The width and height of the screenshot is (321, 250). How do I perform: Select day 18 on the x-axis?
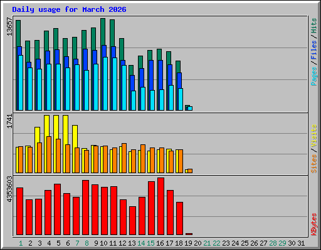179,243
